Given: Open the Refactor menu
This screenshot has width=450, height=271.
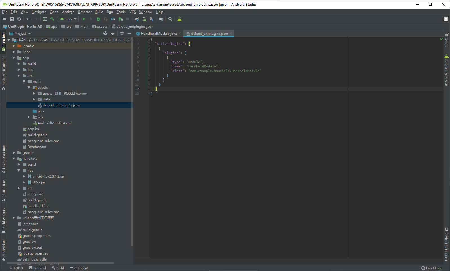Looking at the screenshot, I should pyautogui.click(x=85, y=12).
